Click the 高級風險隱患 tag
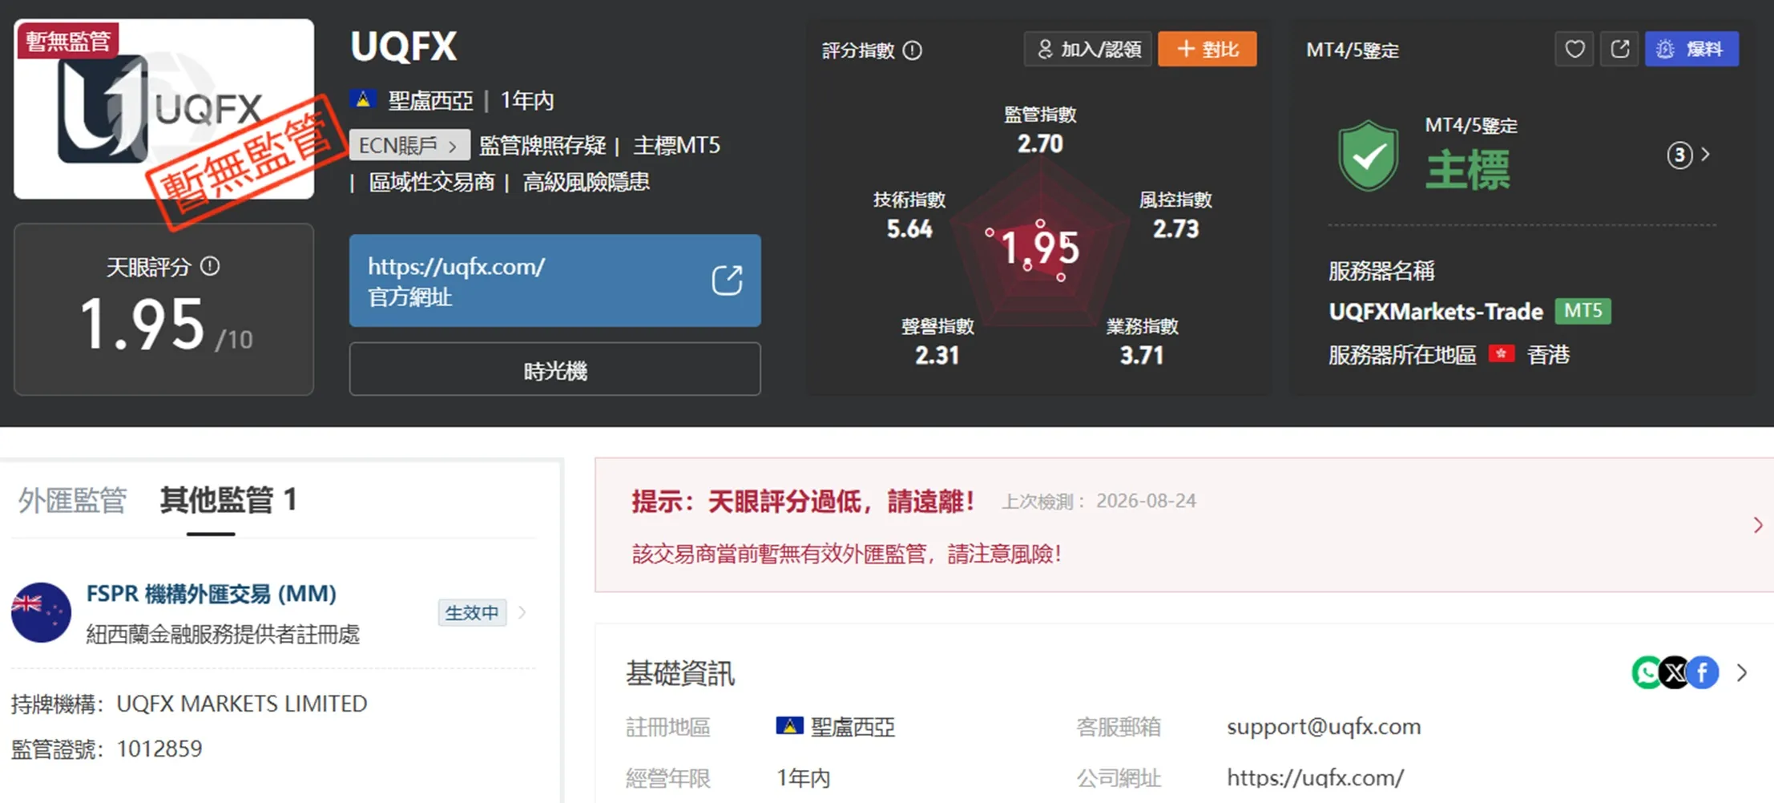Screen dimensions: 1774x803 [x=586, y=183]
